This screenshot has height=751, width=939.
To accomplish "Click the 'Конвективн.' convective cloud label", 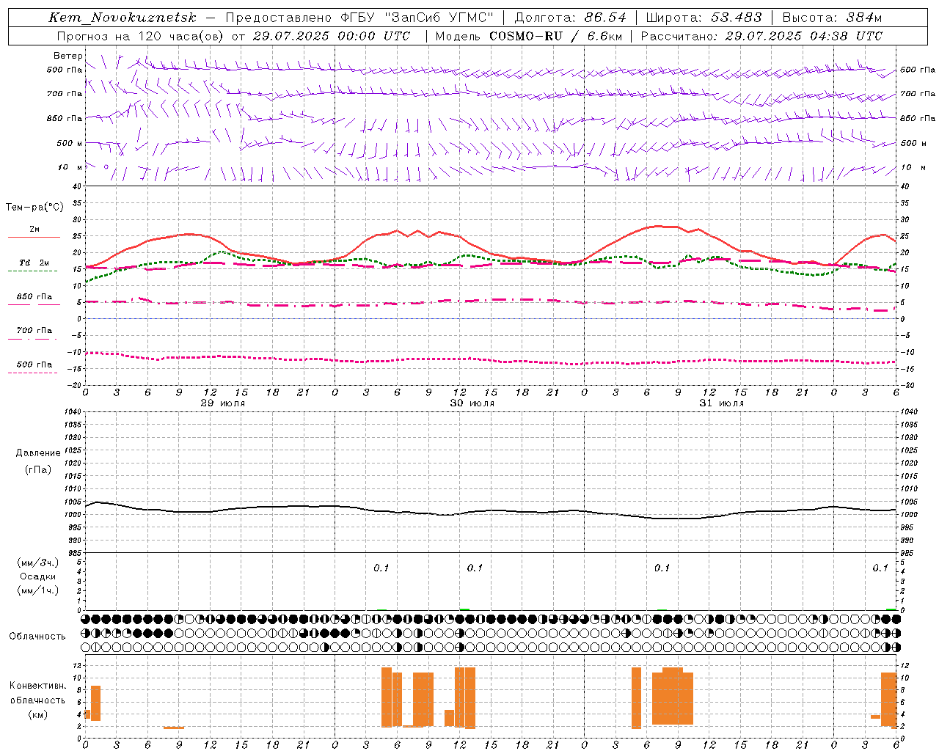I will [x=38, y=686].
